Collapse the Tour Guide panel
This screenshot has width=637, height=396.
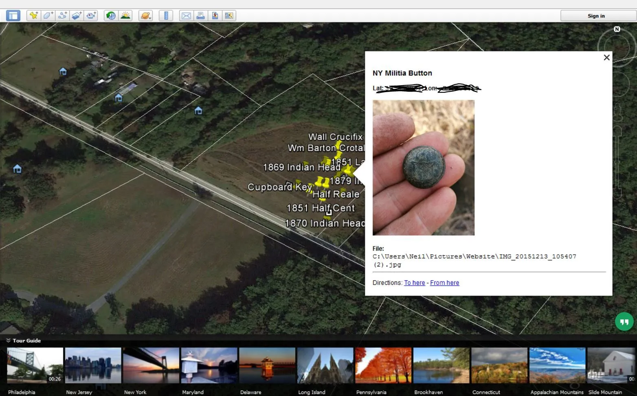pos(8,341)
